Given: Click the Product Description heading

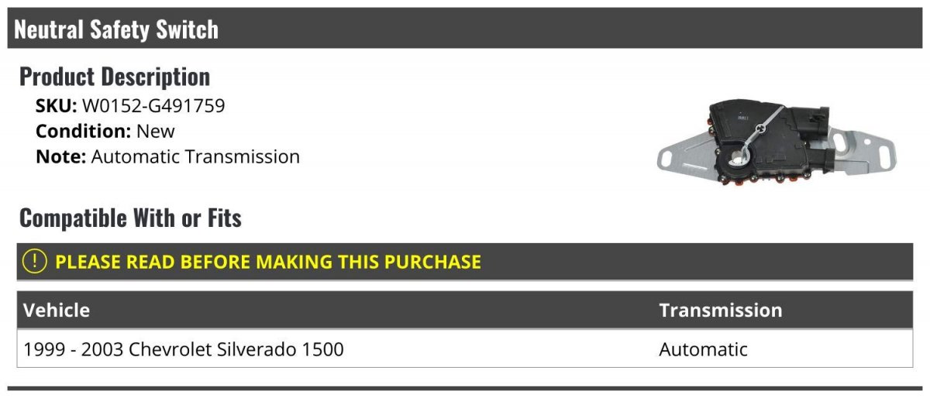Looking at the screenshot, I should pyautogui.click(x=115, y=77).
